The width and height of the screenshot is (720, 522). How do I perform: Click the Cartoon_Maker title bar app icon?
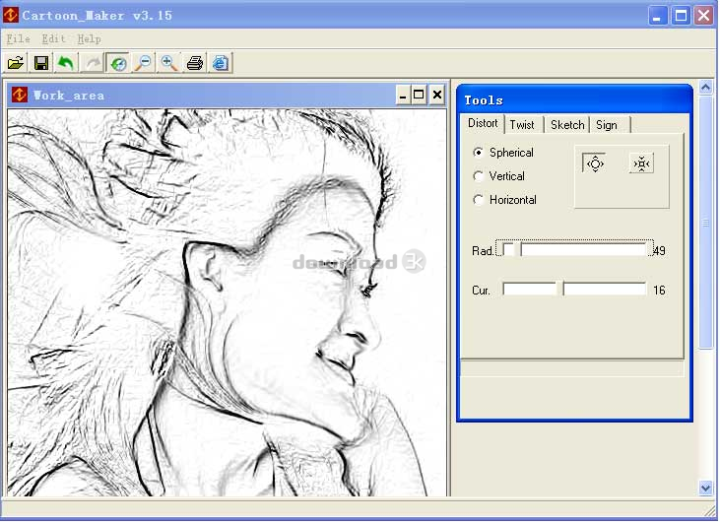click(x=11, y=15)
